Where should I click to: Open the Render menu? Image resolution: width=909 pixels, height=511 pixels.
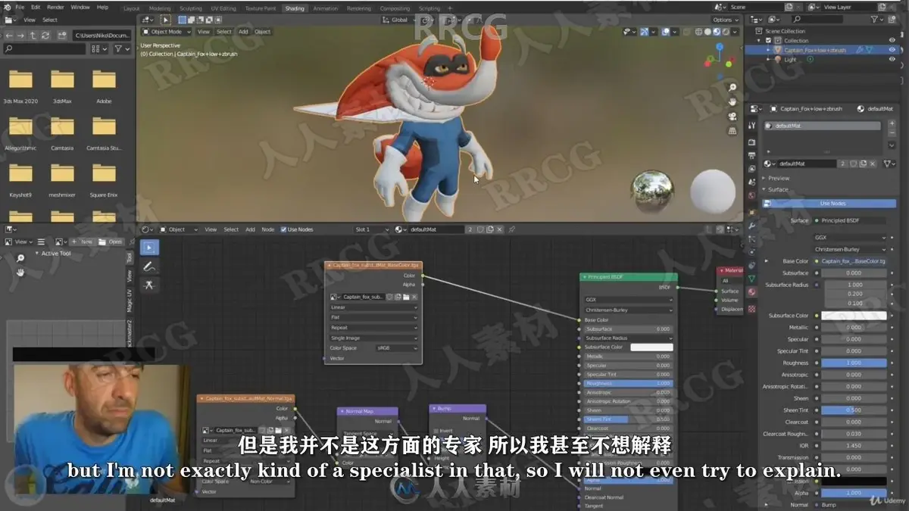(x=55, y=7)
